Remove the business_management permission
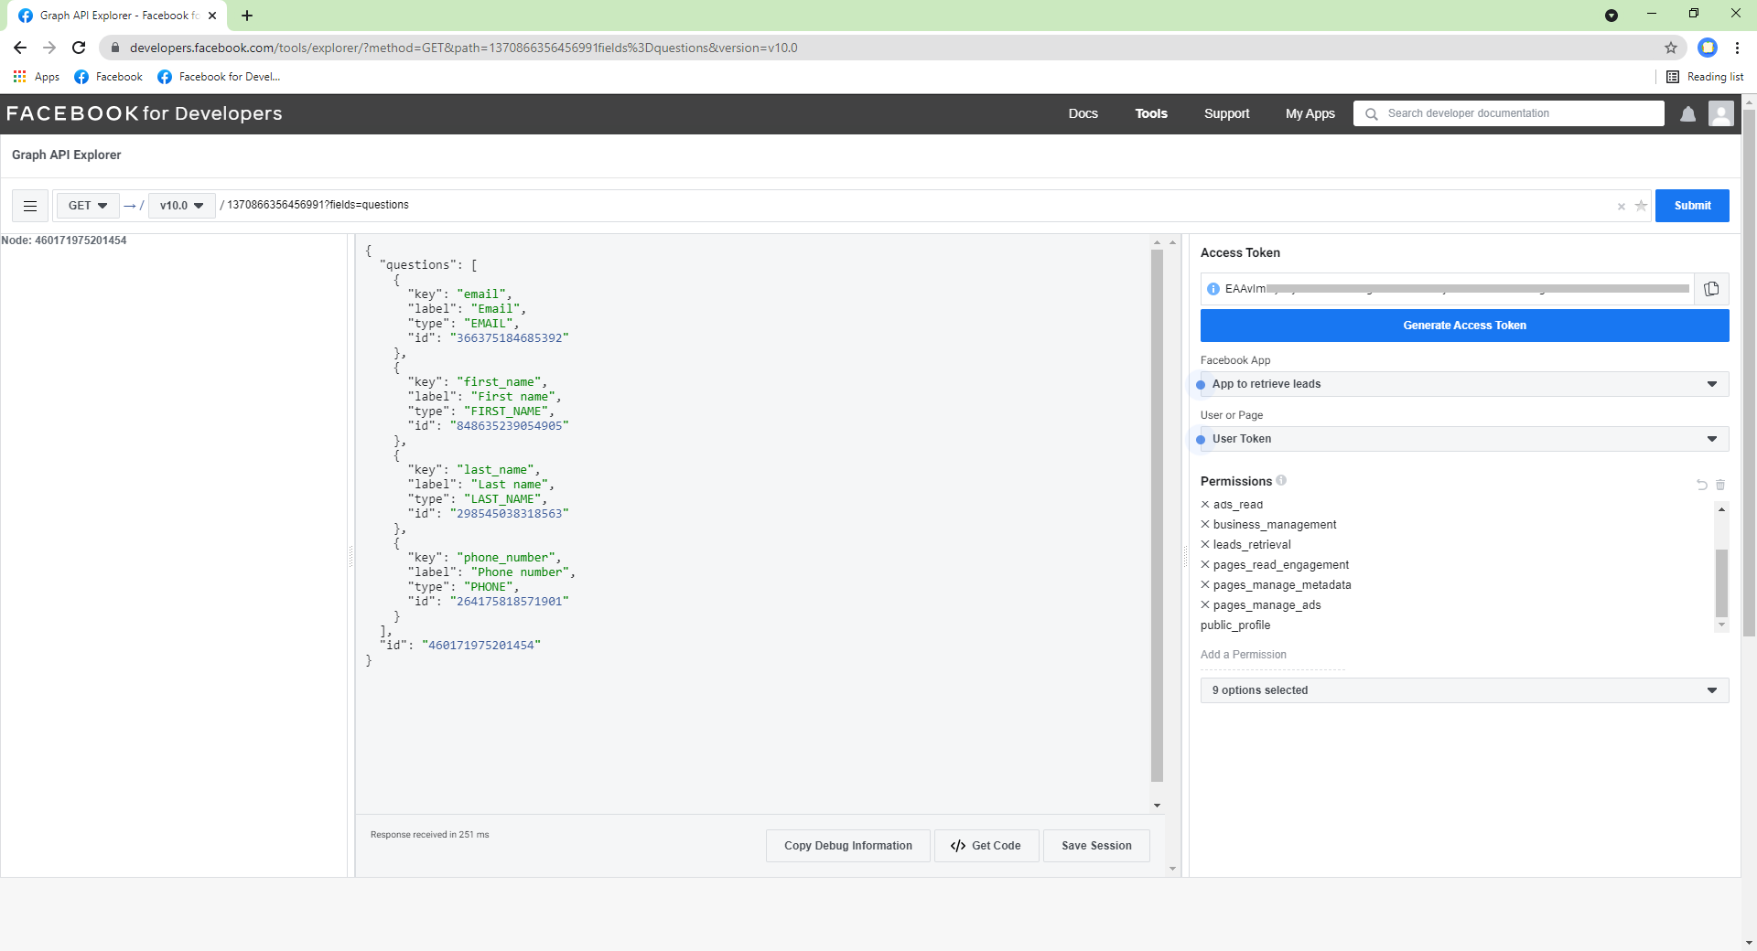 1205,524
